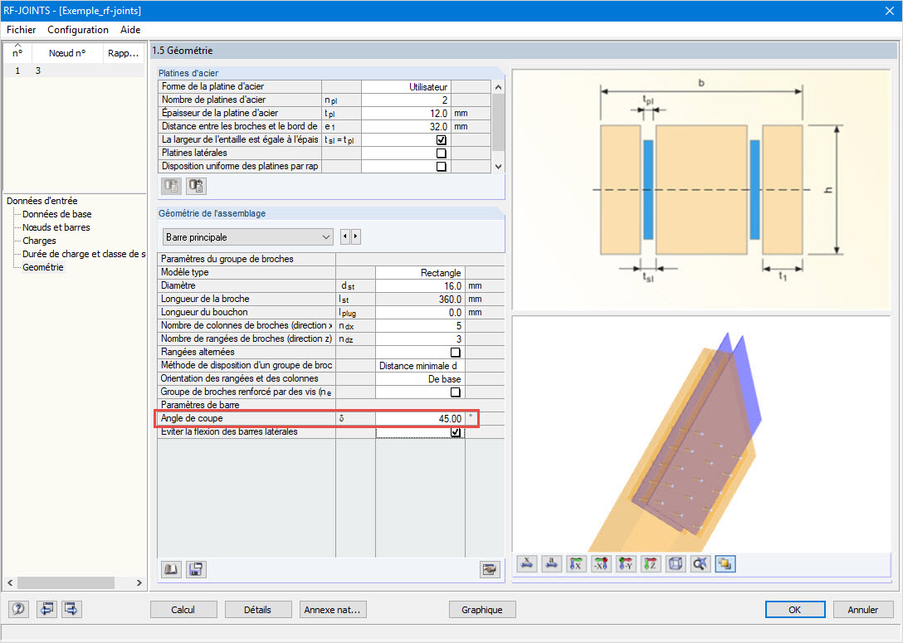The height and width of the screenshot is (643, 903).
Task: Open the help question mark button
Action: (x=18, y=608)
